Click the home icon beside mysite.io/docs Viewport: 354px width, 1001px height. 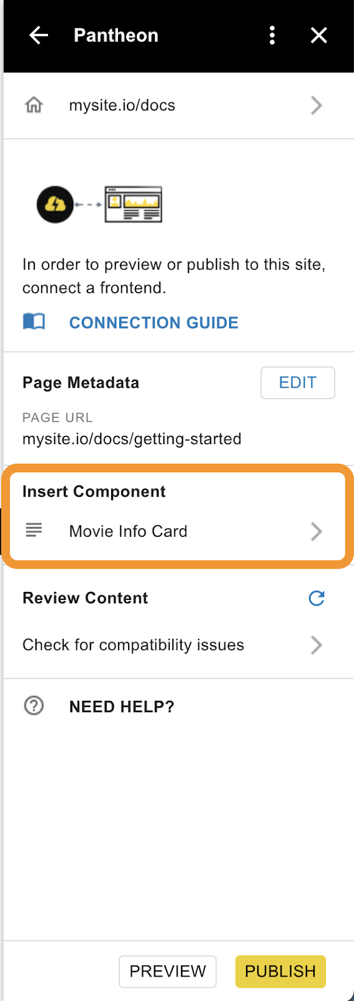pyautogui.click(x=34, y=105)
